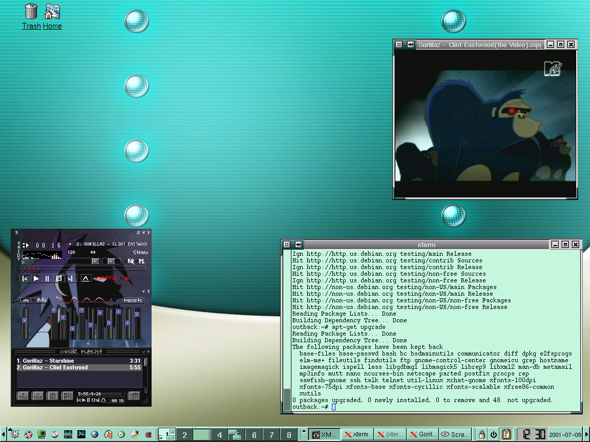Open the Netscape N launcher in the panel
Image resolution: width=590 pixels, height=442 pixels.
[x=81, y=434]
